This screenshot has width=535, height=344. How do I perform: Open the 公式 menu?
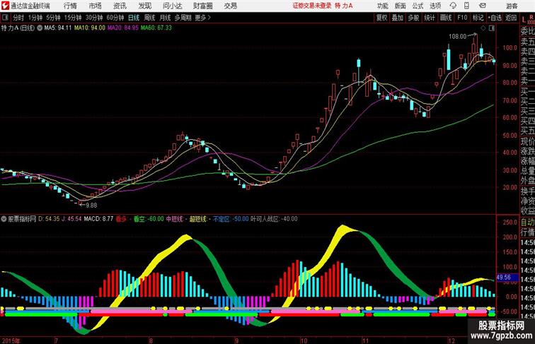pyautogui.click(x=418, y=6)
